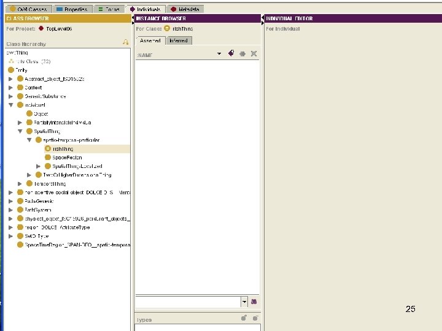
Task: Click the instance search input field
Action: pos(188,302)
